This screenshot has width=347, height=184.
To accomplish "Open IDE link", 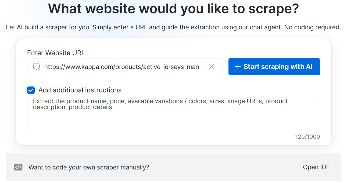I will click(316, 167).
